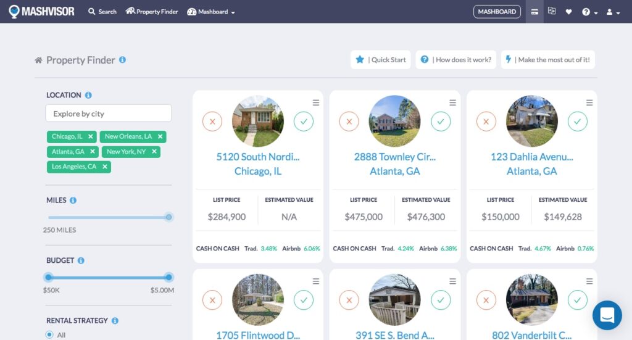Open menu on 5120 South Nordi card
The image size is (632, 340).
[x=316, y=102]
